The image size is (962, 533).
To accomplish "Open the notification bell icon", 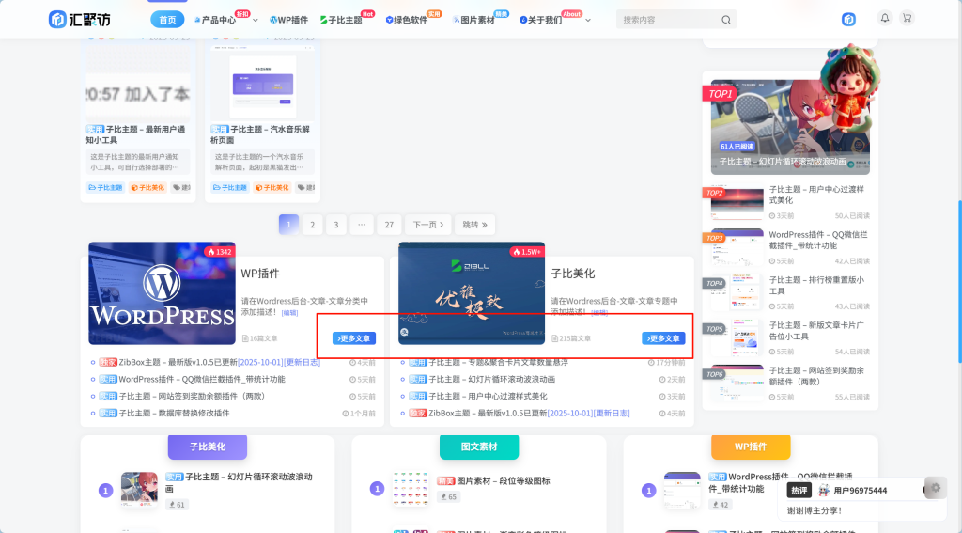I will pos(884,19).
